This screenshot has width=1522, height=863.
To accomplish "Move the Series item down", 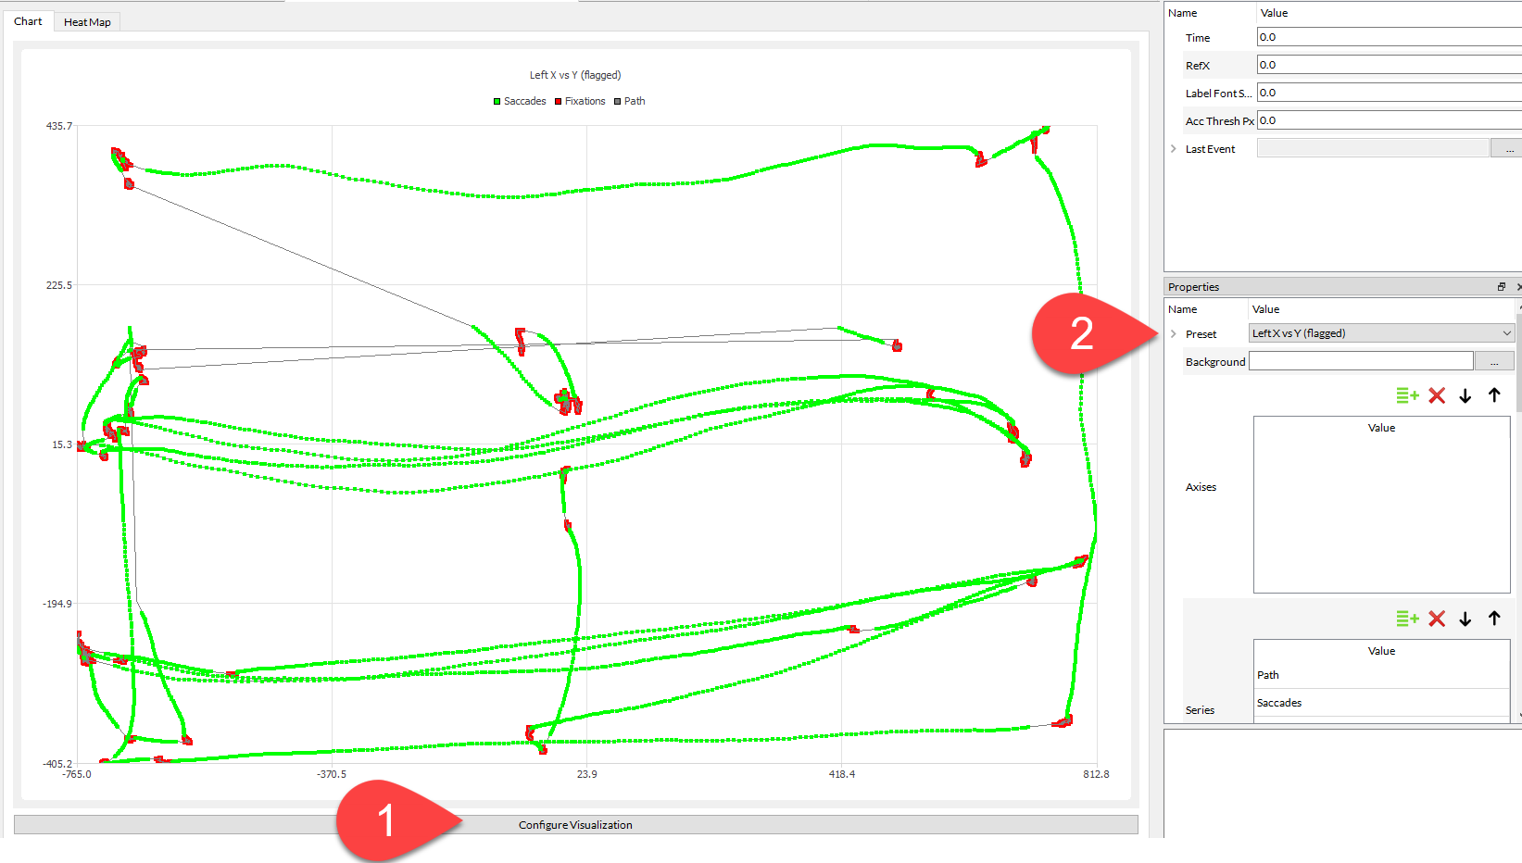I will [x=1465, y=619].
